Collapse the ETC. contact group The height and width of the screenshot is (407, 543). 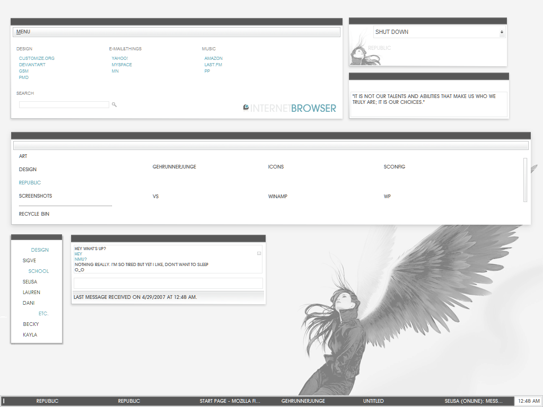point(43,314)
